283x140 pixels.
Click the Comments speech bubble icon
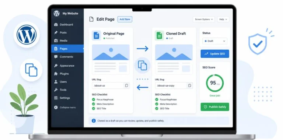point(56,57)
